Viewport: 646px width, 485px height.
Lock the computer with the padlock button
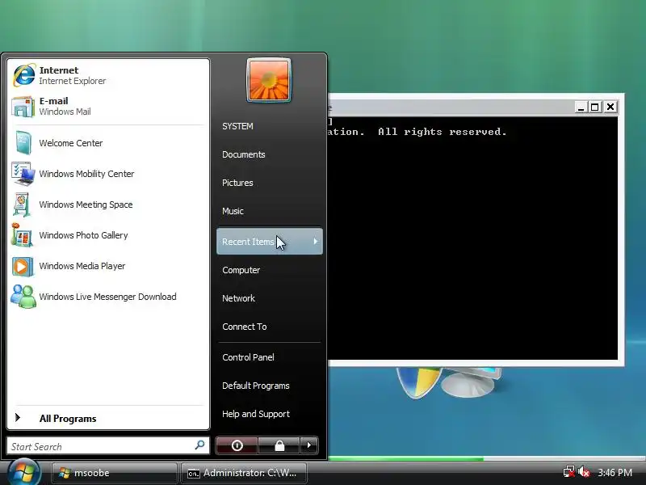(x=279, y=445)
